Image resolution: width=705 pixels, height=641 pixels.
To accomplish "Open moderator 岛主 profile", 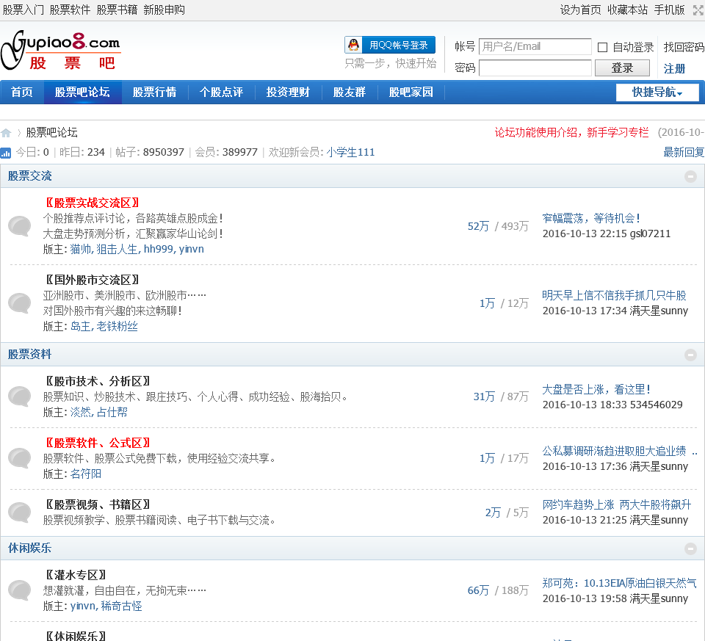I will coord(81,326).
